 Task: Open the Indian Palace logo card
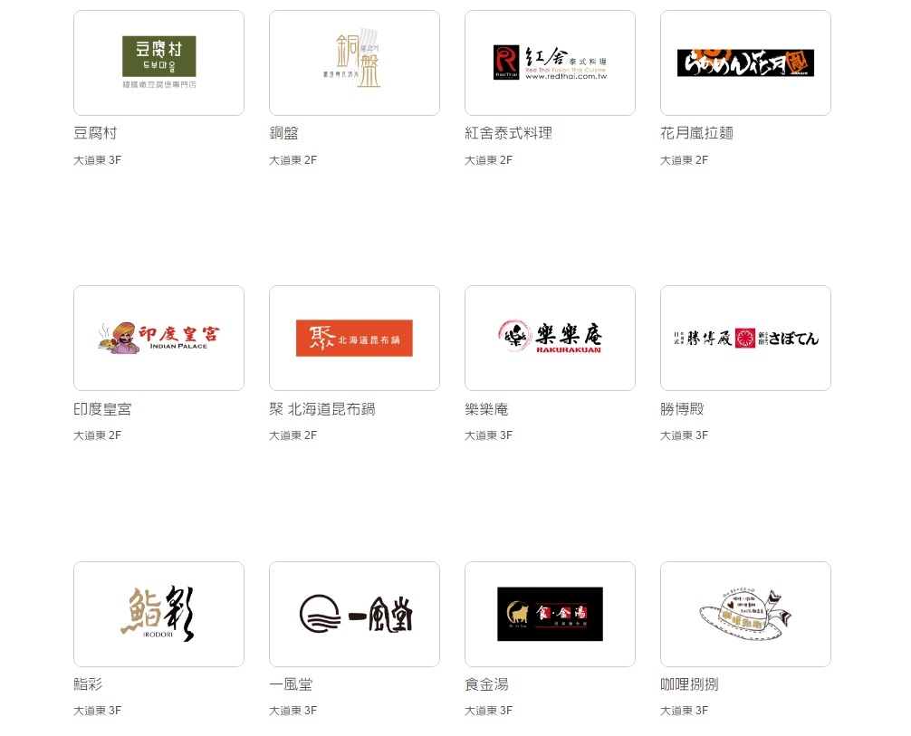click(x=158, y=338)
